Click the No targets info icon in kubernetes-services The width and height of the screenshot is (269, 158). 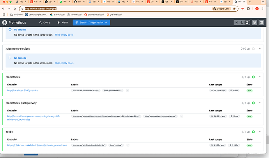coord(10,58)
